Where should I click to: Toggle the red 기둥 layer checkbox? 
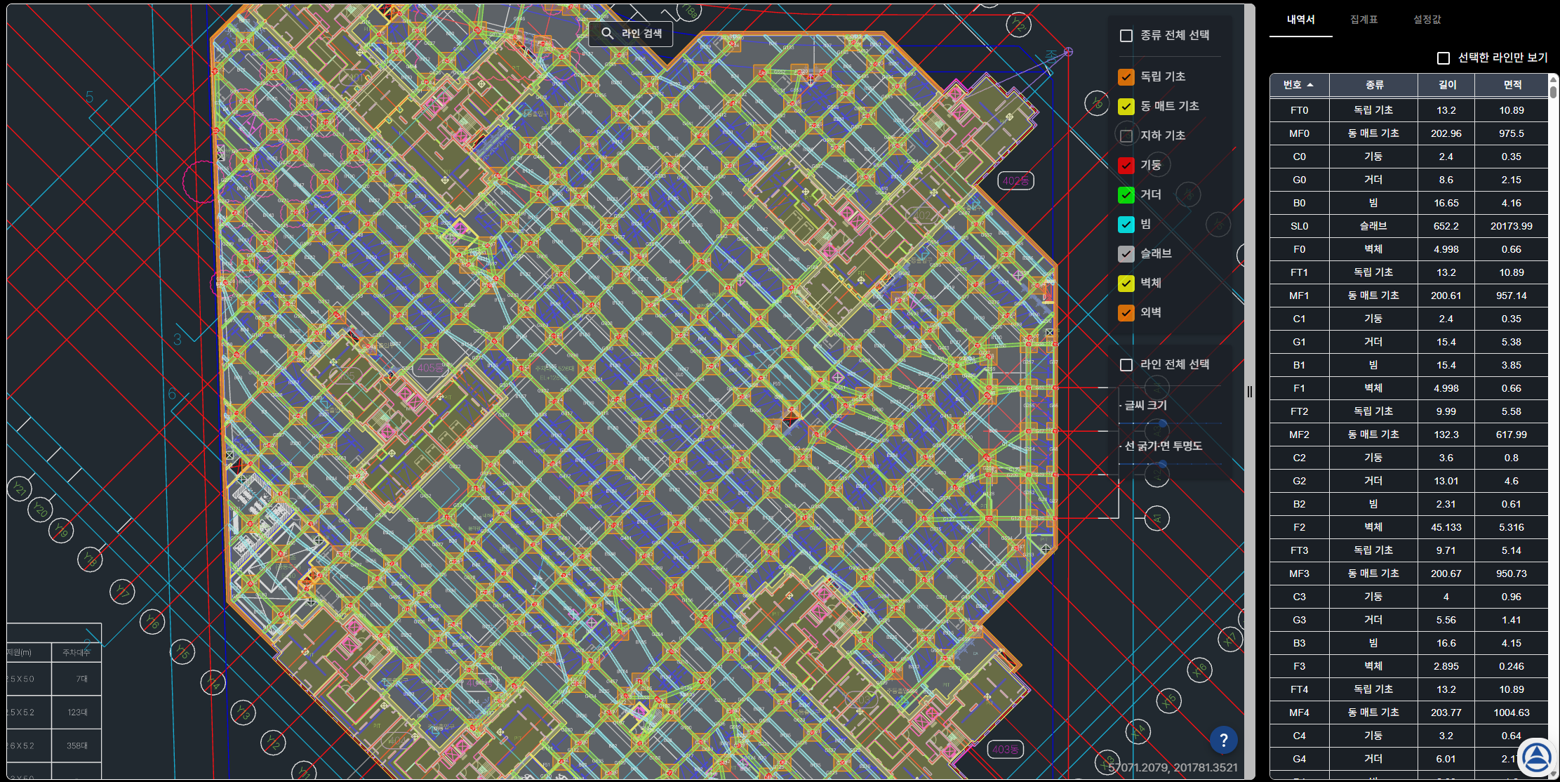pyautogui.click(x=1126, y=165)
